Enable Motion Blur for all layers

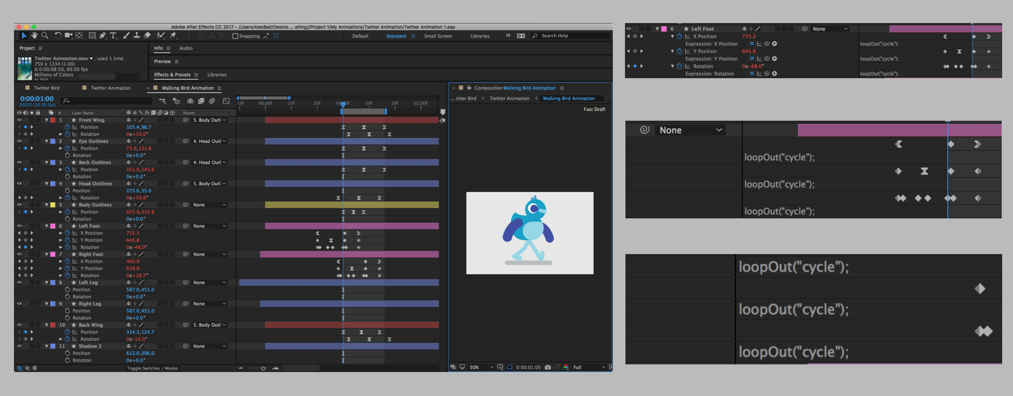coord(212,101)
